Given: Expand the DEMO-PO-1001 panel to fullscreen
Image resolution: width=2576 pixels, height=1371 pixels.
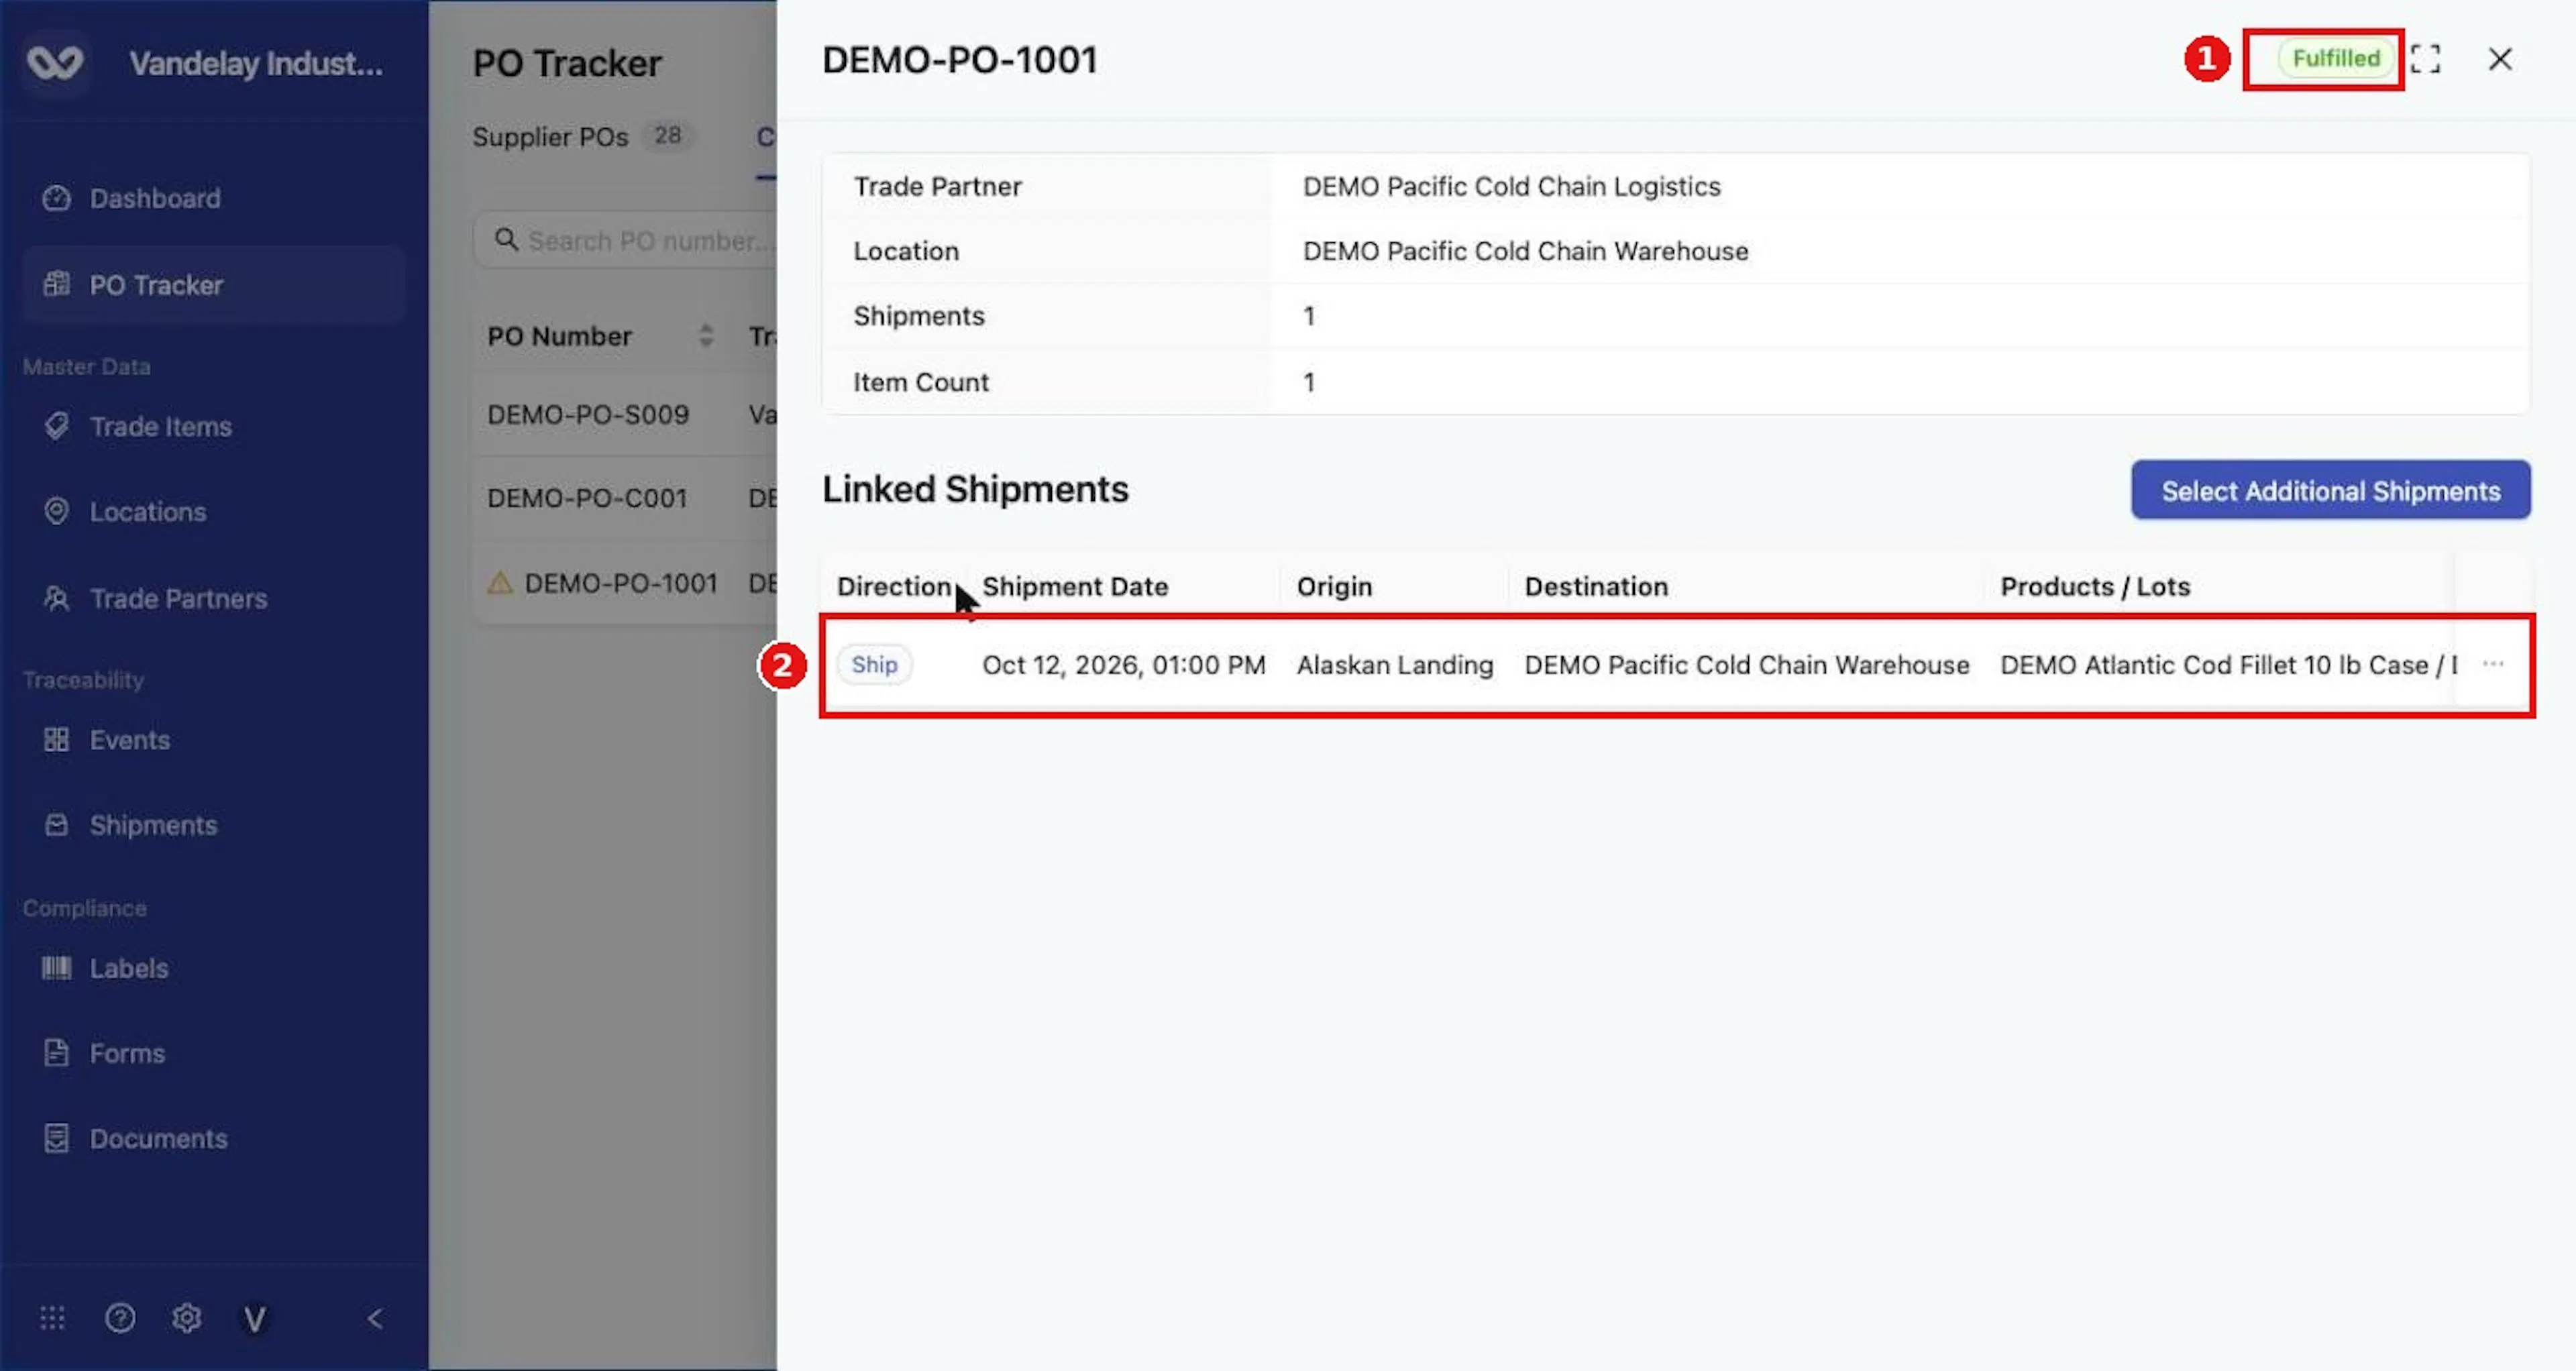Looking at the screenshot, I should coord(2425,59).
